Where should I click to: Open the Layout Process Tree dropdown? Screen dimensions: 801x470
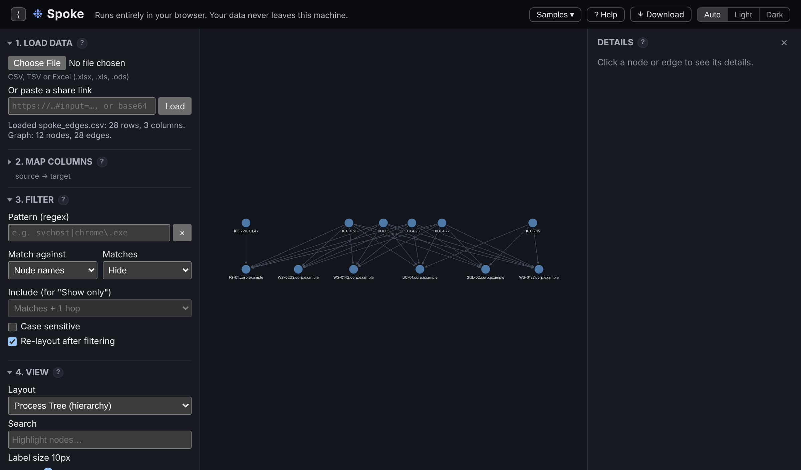coord(100,406)
